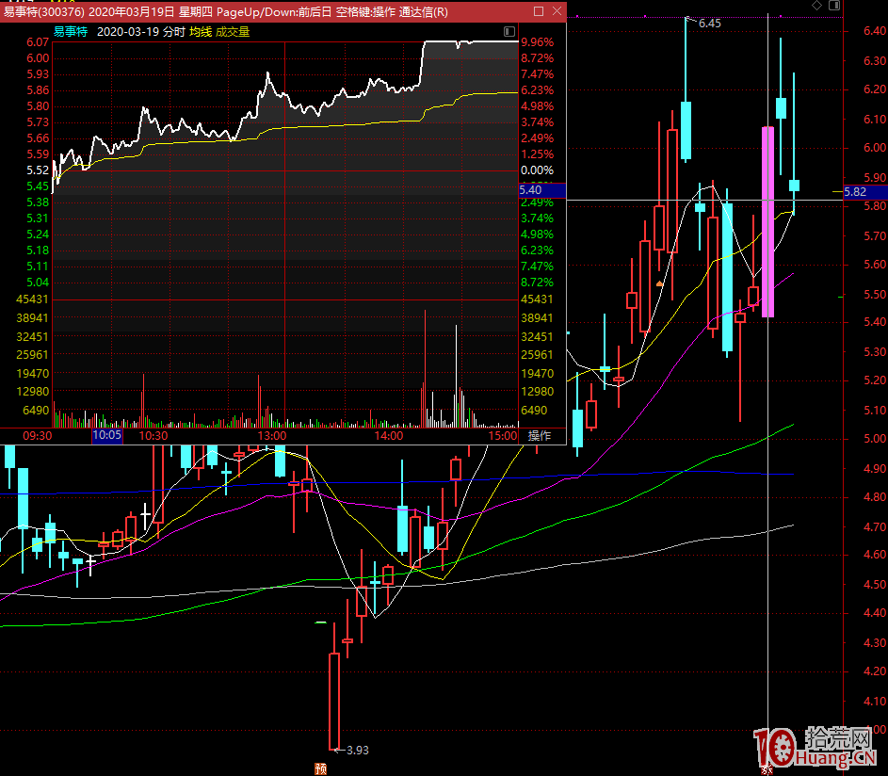Click the 13:00 time axis label
The width and height of the screenshot is (888, 776).
(271, 436)
